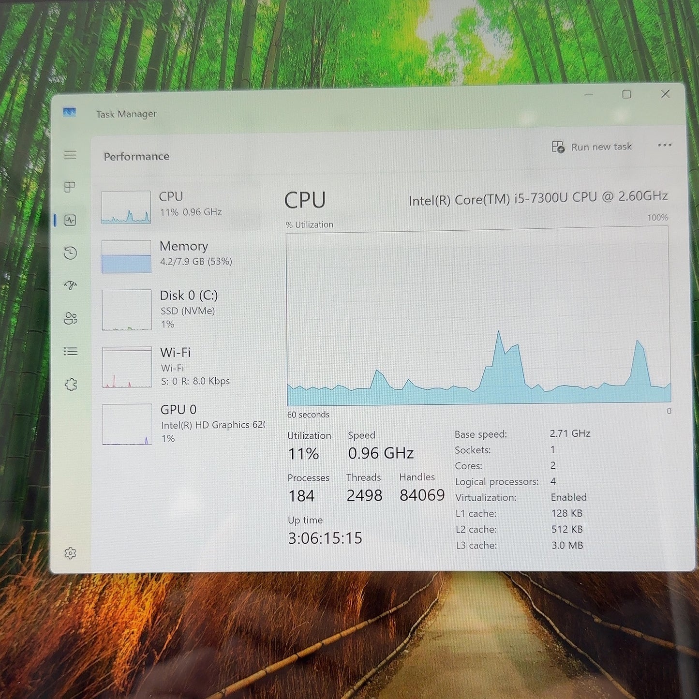This screenshot has width=699, height=699.
Task: Click the Speed value 0.96 GHz
Action: coord(381,453)
